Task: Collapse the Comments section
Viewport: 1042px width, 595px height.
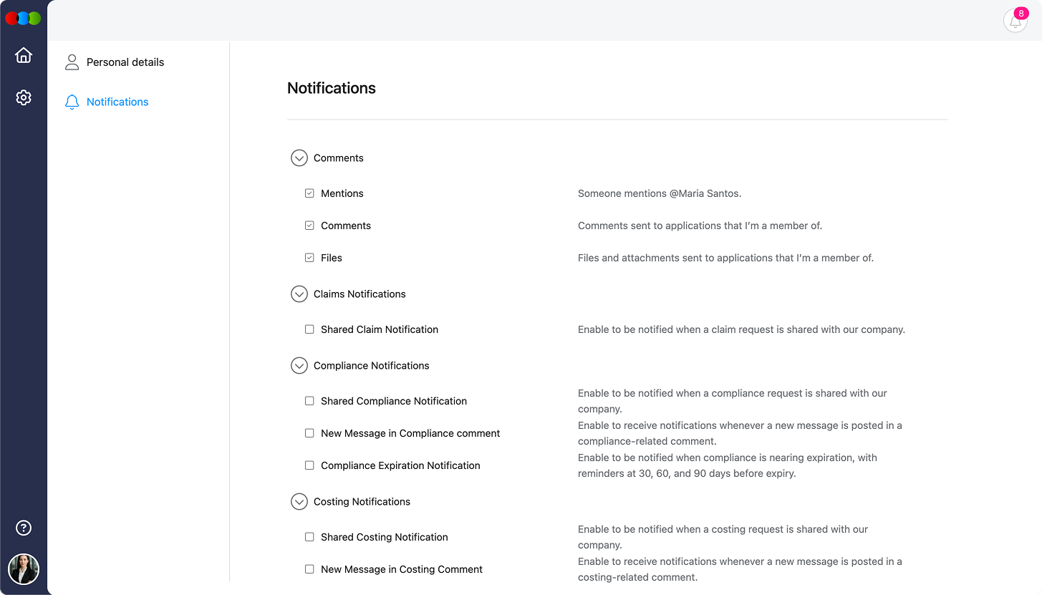Action: pos(299,158)
